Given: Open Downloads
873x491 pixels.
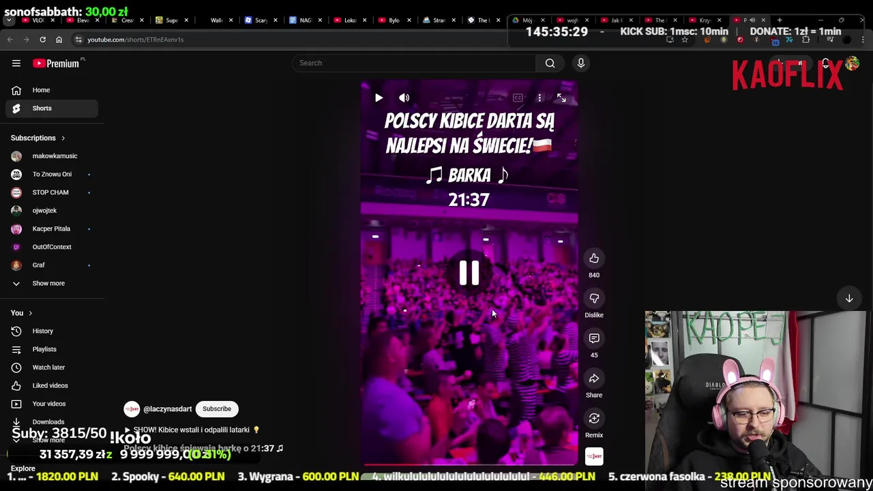Looking at the screenshot, I should (x=52, y=421).
